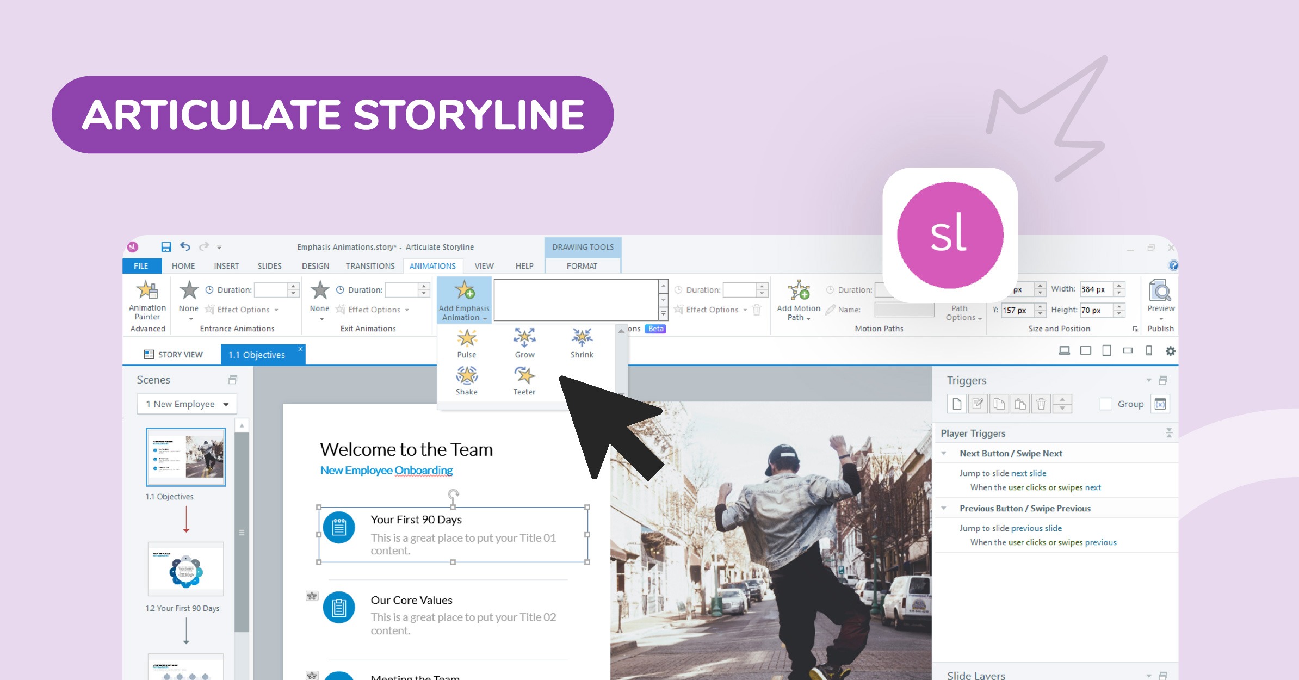Select the 1.2 Your First 90 Days thumbnail
Screen dimensions: 1299x680
(185, 569)
